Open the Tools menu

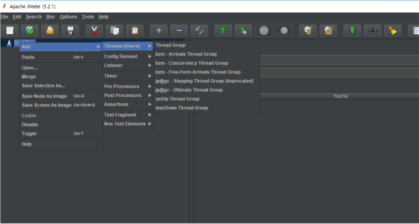pos(88,17)
